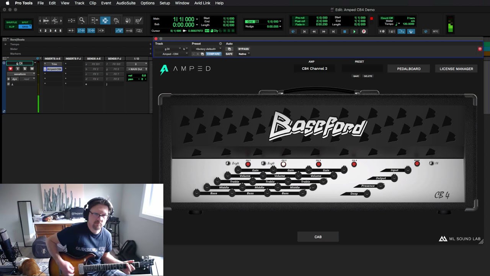Enable SHUFFLE edit mode
This screenshot has width=490, height=276.
pos(11,23)
